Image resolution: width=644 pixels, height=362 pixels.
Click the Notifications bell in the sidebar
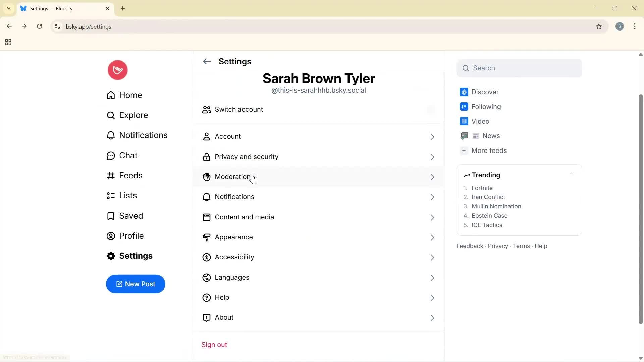point(111,135)
